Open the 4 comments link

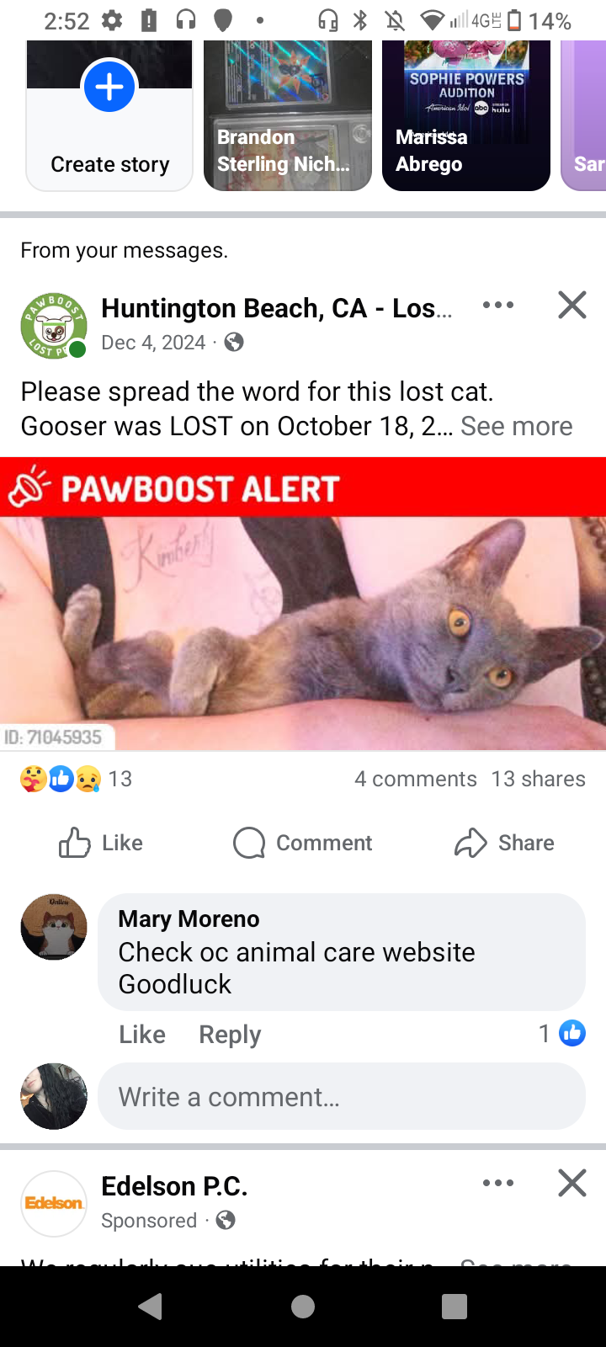coord(416,779)
